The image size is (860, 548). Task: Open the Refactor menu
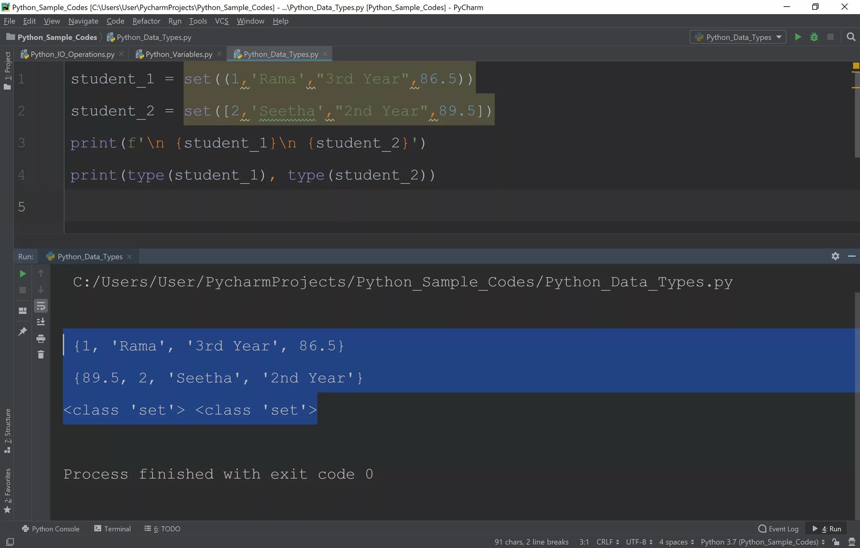[146, 21]
